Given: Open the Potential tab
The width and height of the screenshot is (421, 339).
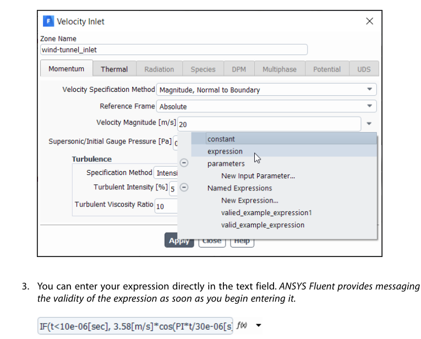Looking at the screenshot, I should (327, 69).
